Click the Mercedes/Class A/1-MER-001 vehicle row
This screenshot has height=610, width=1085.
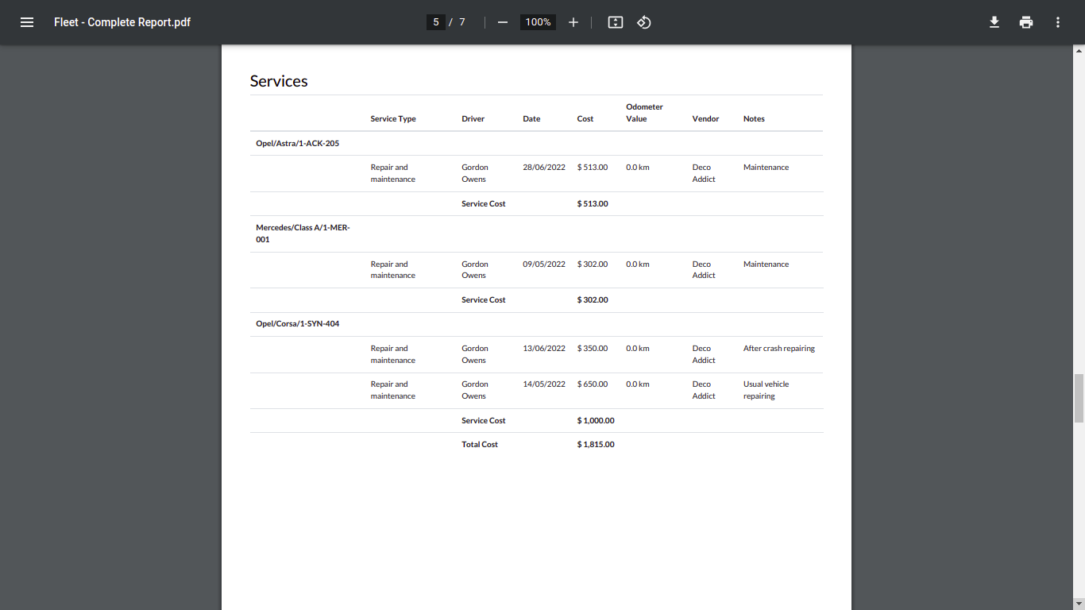coord(536,234)
